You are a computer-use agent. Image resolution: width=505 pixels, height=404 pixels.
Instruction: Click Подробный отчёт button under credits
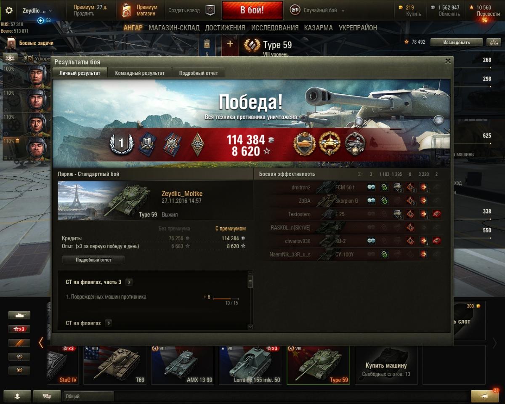(93, 260)
